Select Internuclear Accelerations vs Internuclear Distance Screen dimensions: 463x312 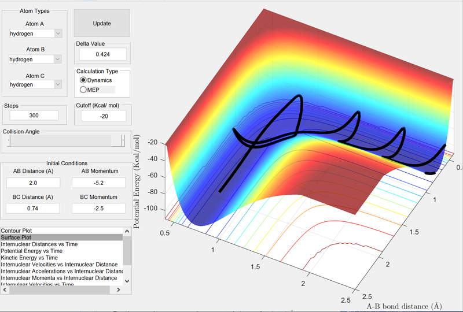(61, 272)
